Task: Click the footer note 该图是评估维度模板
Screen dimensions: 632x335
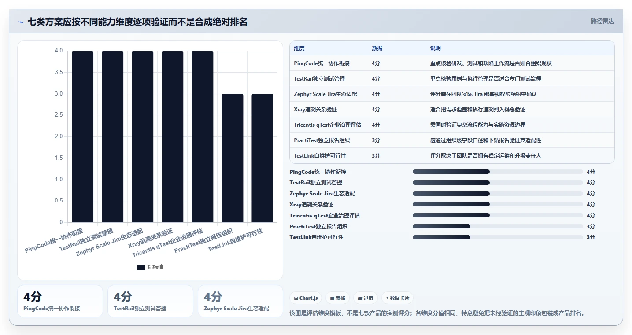Action: pyautogui.click(x=437, y=313)
